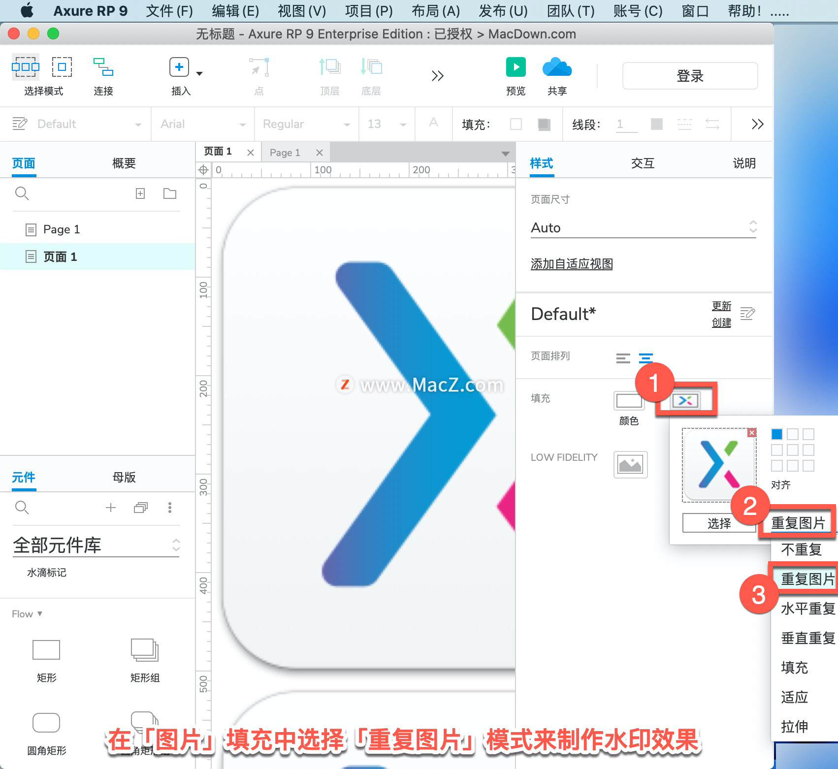Image resolution: width=838 pixels, height=769 pixels.
Task: Open the manage page styles icon
Action: [x=747, y=314]
